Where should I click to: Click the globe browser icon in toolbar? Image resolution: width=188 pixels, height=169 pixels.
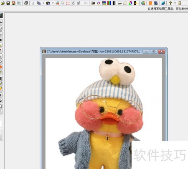(143, 3)
